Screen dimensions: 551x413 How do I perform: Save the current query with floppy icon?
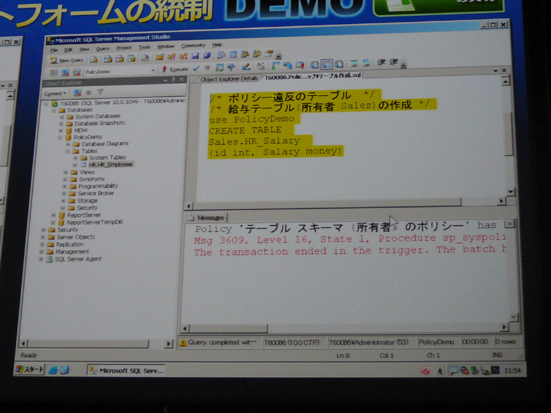click(x=196, y=56)
